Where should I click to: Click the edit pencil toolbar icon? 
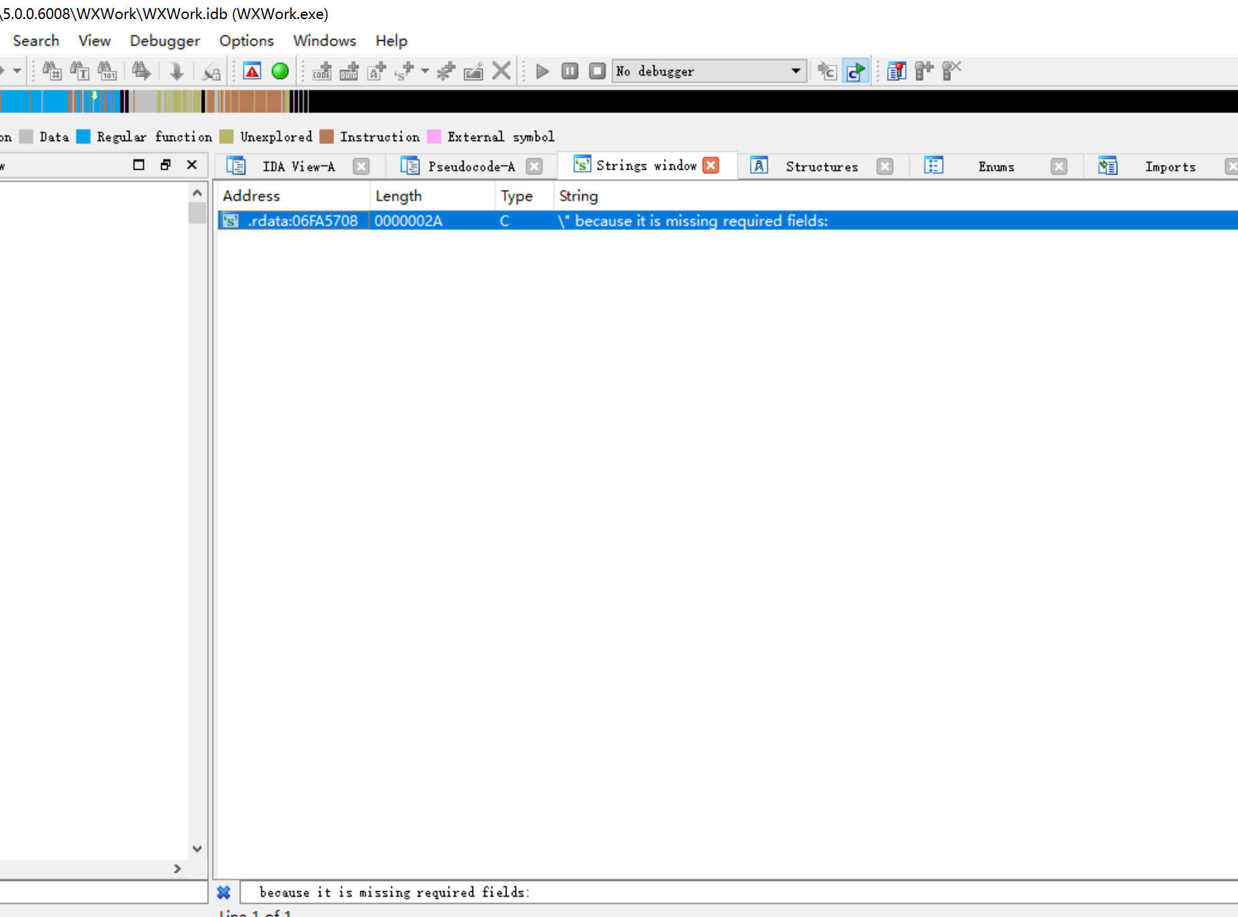[x=473, y=71]
